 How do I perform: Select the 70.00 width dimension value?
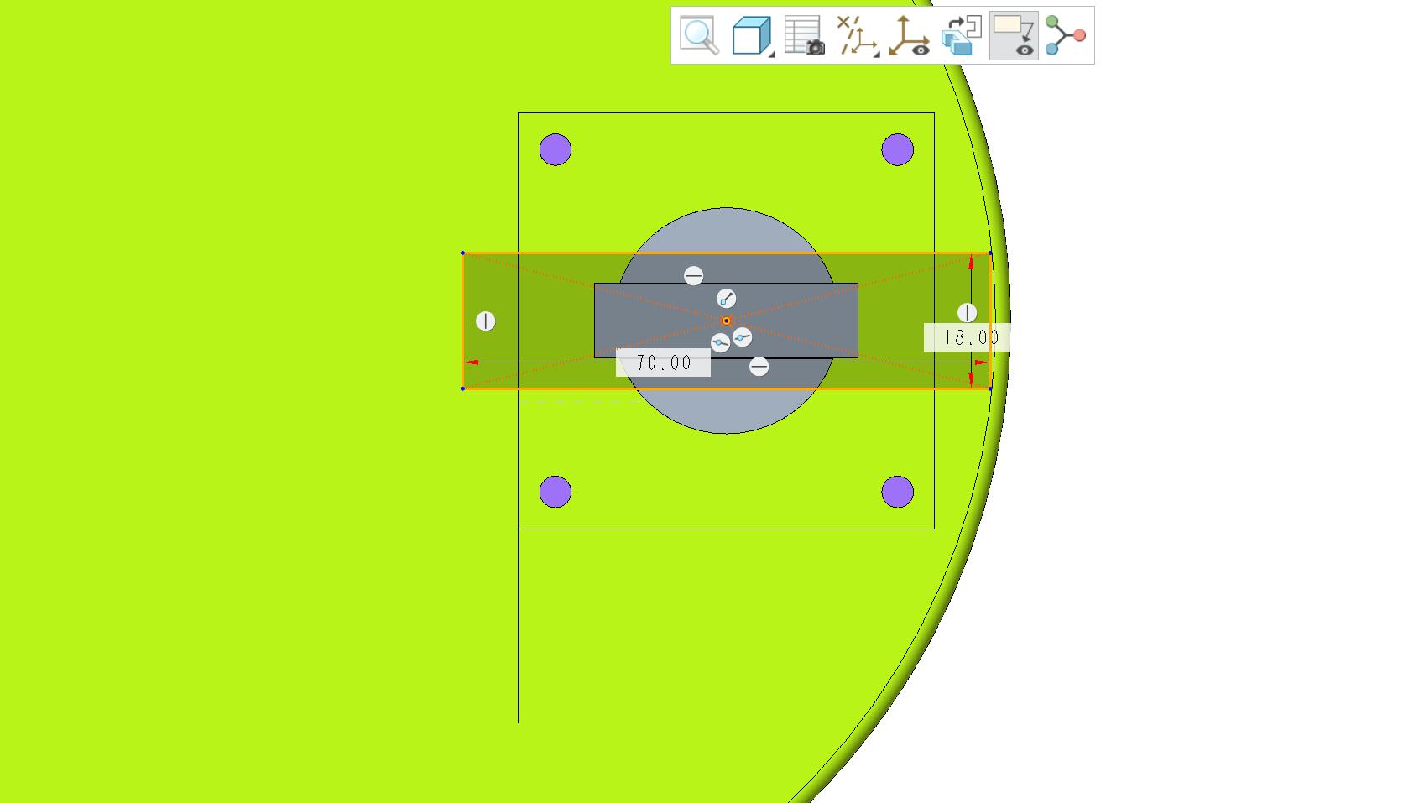[x=664, y=362]
